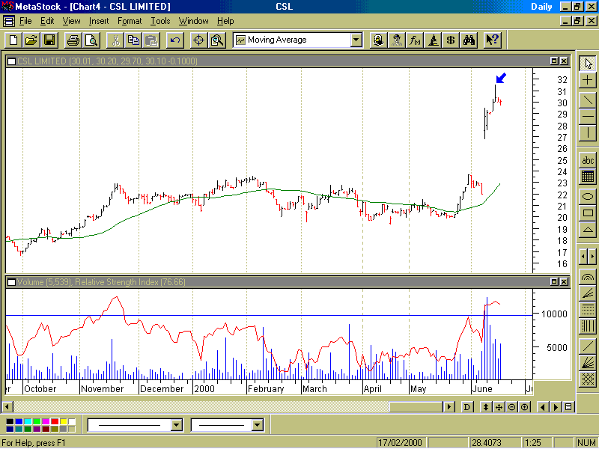Open the Tools menu
Image resolution: width=599 pixels, height=449 pixels.
coord(160,21)
